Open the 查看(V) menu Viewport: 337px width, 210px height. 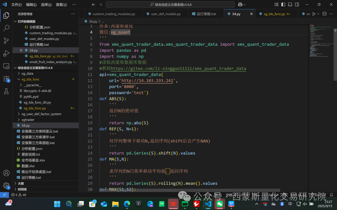(61, 4)
